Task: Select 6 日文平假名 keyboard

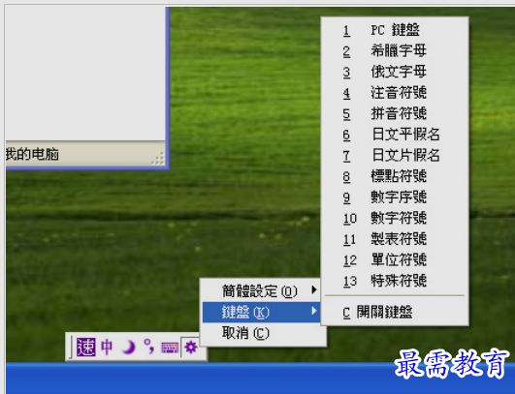Action: pyautogui.click(x=395, y=135)
